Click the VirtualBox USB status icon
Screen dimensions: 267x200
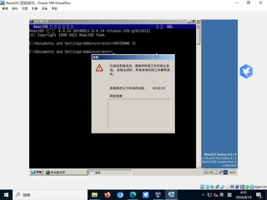click(222, 187)
